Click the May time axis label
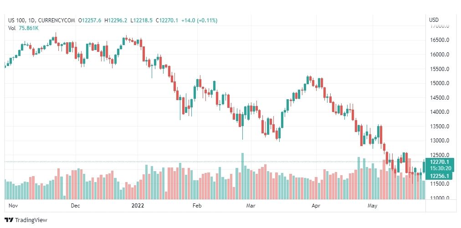 (373, 205)
